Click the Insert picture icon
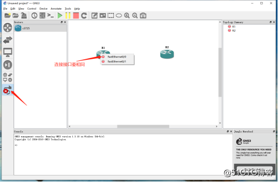 103,16
